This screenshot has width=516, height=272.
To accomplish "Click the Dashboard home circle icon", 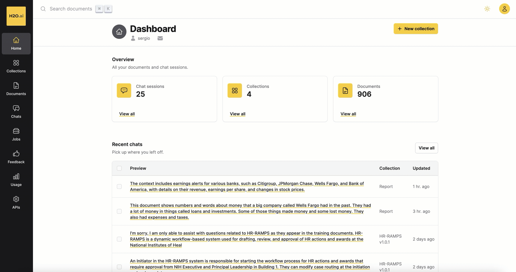I will [x=119, y=32].
